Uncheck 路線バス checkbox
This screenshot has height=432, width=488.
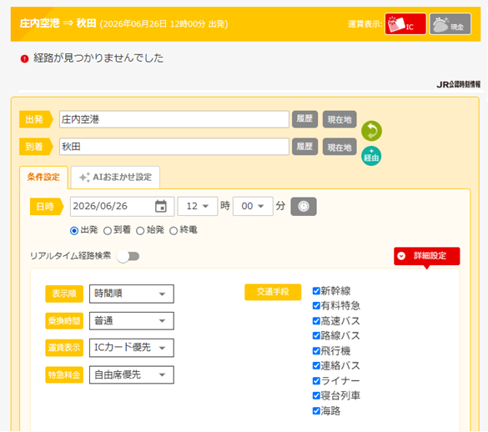[x=316, y=335]
